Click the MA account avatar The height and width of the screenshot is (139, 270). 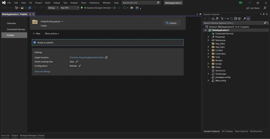pos(241,3)
